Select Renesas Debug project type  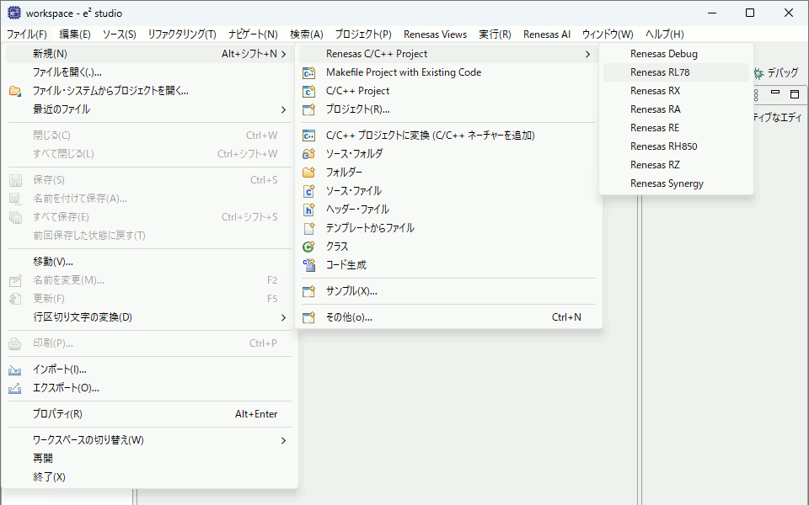[676, 54]
